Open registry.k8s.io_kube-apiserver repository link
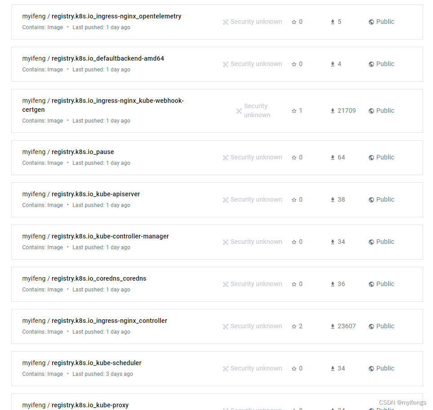Screen dimensions: 433x410 95,194
